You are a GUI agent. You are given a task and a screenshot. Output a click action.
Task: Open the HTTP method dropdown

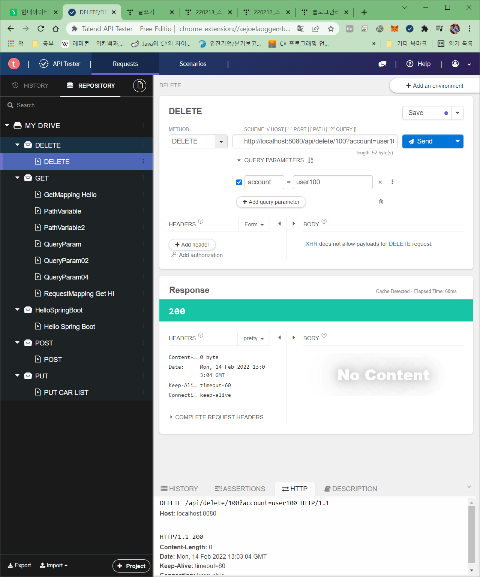tap(221, 142)
